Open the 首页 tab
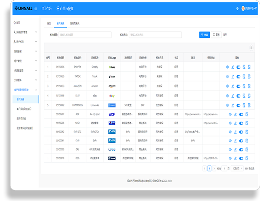Screen dimensions: 260x201 click(x=49, y=24)
